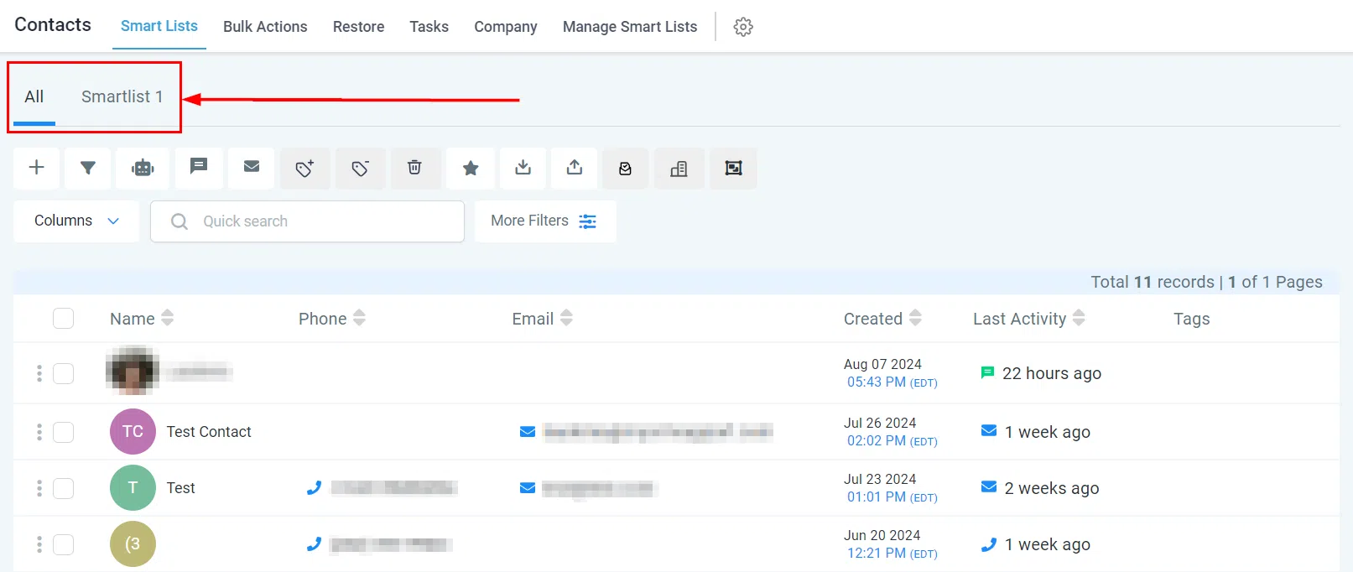The height and width of the screenshot is (572, 1353).
Task: Open three-dot menu for Test row
Action: coord(39,488)
